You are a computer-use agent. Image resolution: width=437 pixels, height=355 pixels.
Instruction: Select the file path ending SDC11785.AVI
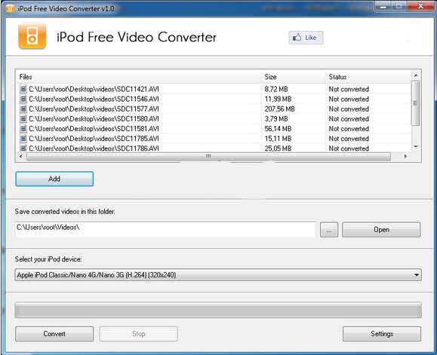tap(94, 139)
